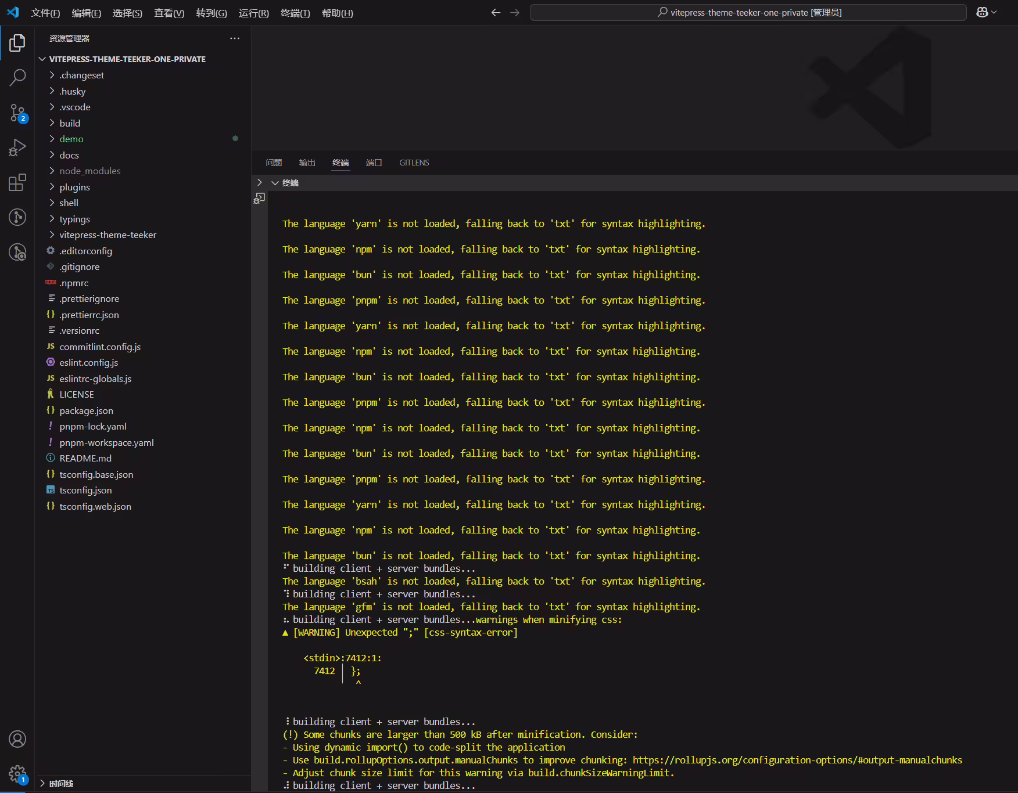Open the 转到(G) menu
The height and width of the screenshot is (793, 1018).
[x=212, y=13]
